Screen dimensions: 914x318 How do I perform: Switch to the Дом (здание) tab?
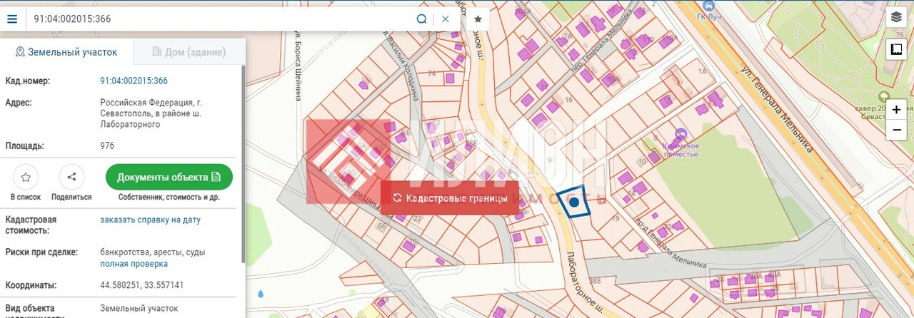click(x=189, y=52)
